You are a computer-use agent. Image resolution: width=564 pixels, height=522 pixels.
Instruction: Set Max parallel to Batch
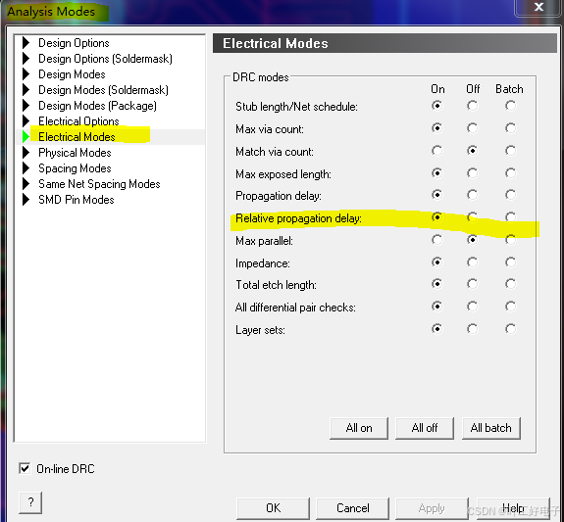[x=510, y=240]
